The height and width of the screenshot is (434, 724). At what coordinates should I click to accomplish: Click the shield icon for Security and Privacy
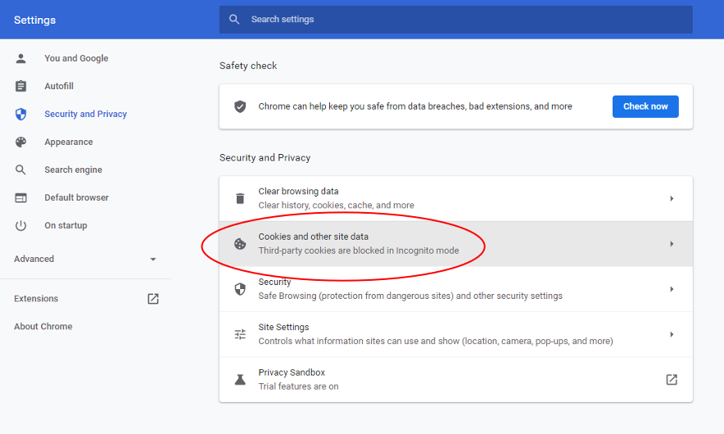[21, 114]
